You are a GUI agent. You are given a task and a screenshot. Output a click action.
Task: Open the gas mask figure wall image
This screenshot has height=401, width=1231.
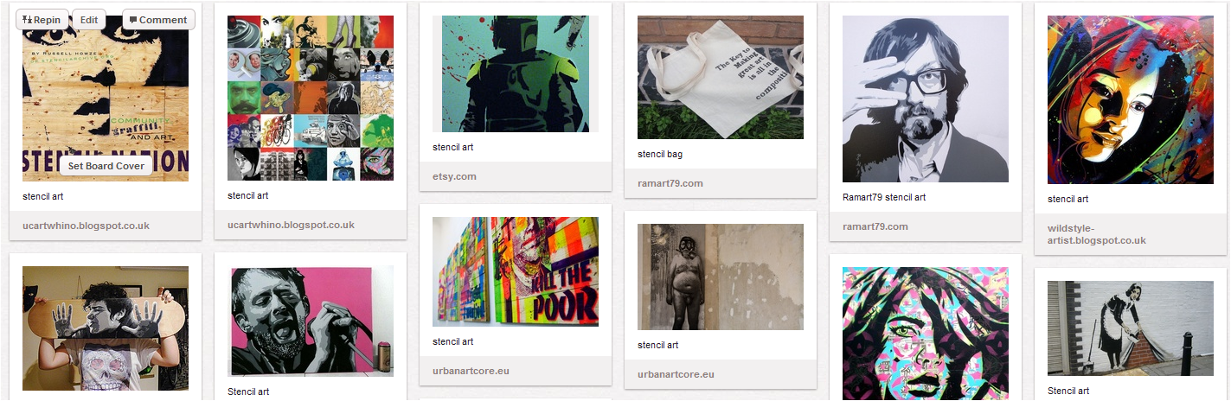[721, 277]
